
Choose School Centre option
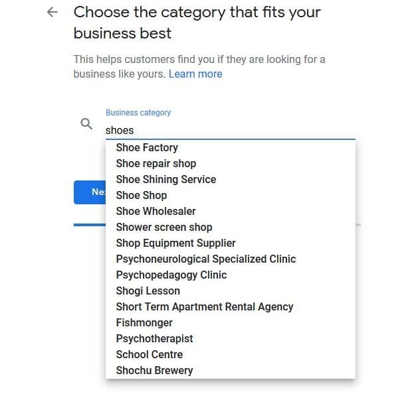tap(230, 355)
